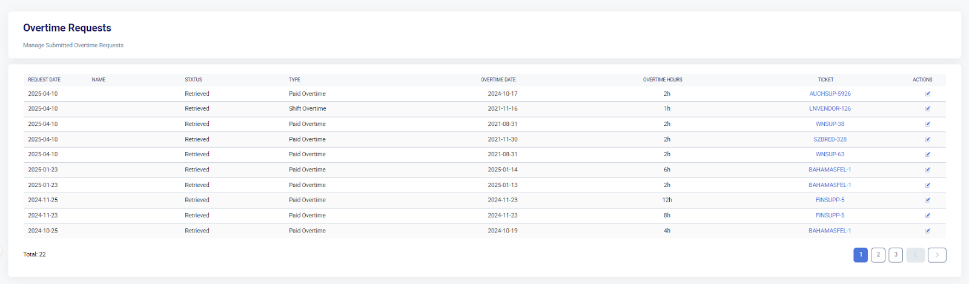Edit the 2024-10-25 request row
969x284 pixels.
[927, 231]
